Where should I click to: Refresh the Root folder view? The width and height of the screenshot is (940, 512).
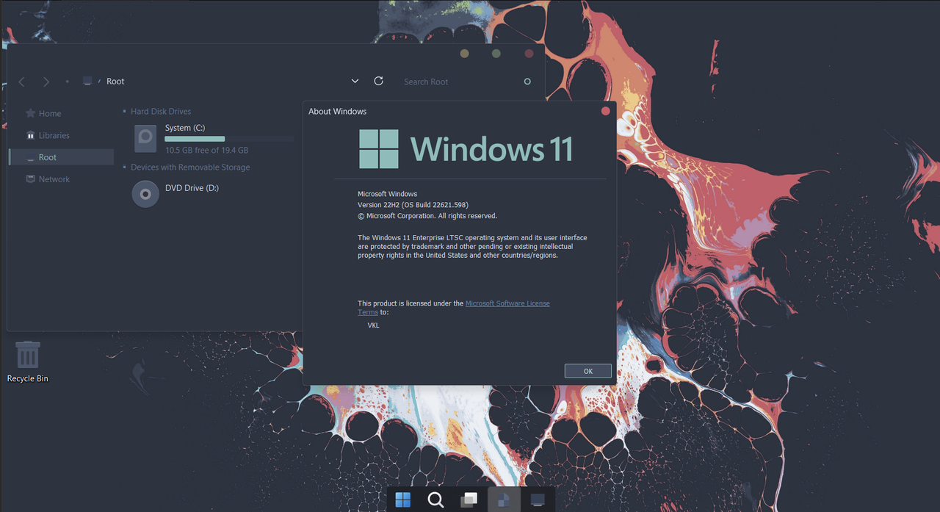379,81
